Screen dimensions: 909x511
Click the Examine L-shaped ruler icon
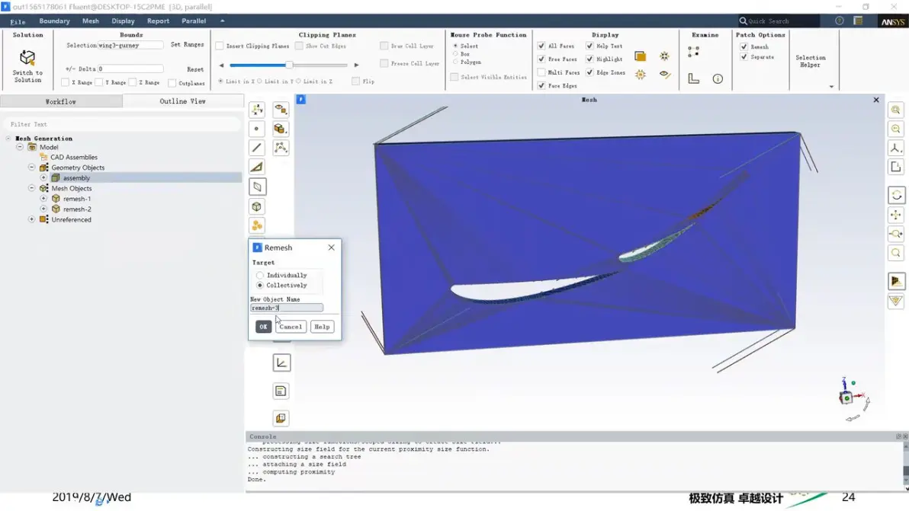click(x=693, y=78)
